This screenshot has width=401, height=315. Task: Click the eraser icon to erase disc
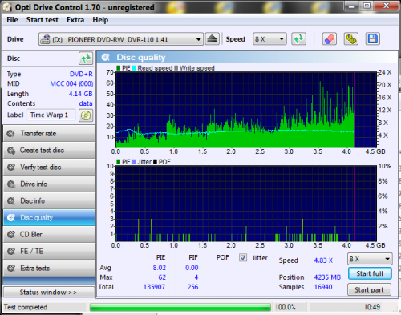click(x=330, y=39)
